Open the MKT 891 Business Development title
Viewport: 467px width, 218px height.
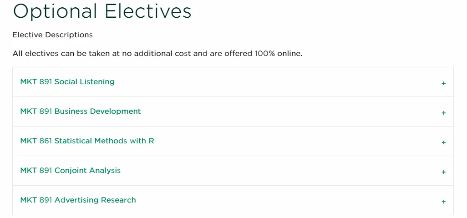coord(81,112)
